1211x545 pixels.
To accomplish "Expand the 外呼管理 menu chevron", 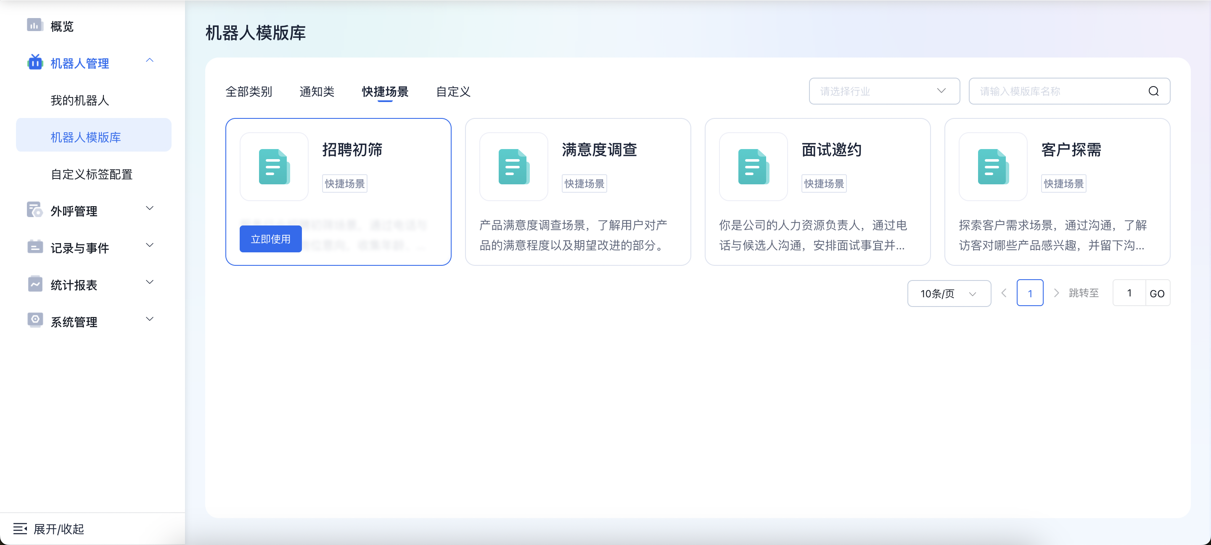I will 150,208.
